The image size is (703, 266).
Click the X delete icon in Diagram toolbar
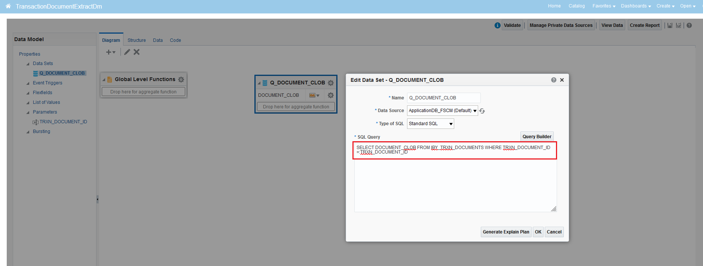pos(137,52)
